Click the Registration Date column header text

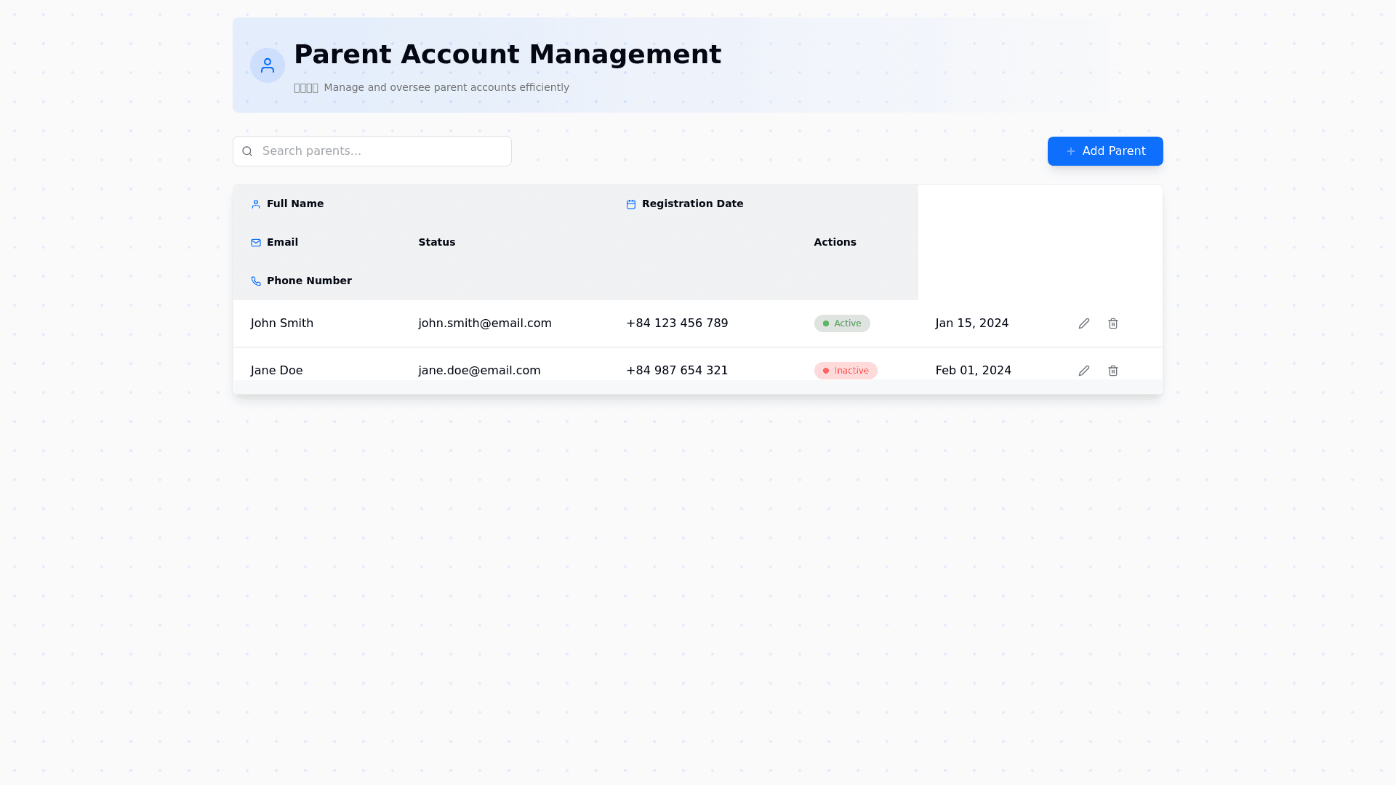click(x=692, y=204)
